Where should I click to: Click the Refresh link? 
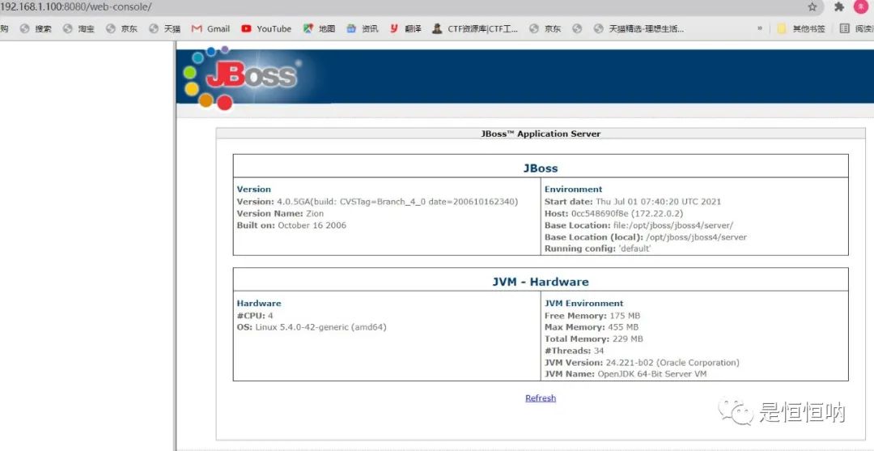[541, 398]
